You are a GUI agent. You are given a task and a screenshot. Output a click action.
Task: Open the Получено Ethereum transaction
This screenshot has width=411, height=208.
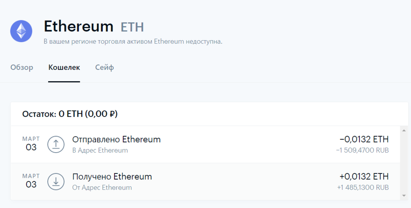click(112, 177)
